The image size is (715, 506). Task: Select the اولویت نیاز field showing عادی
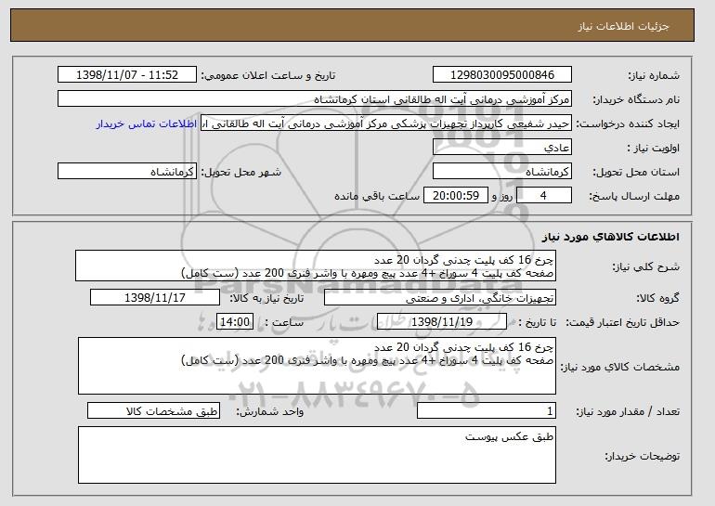(502, 148)
